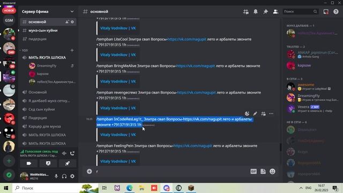Open invite people icon on основной channel

(x=67, y=22)
